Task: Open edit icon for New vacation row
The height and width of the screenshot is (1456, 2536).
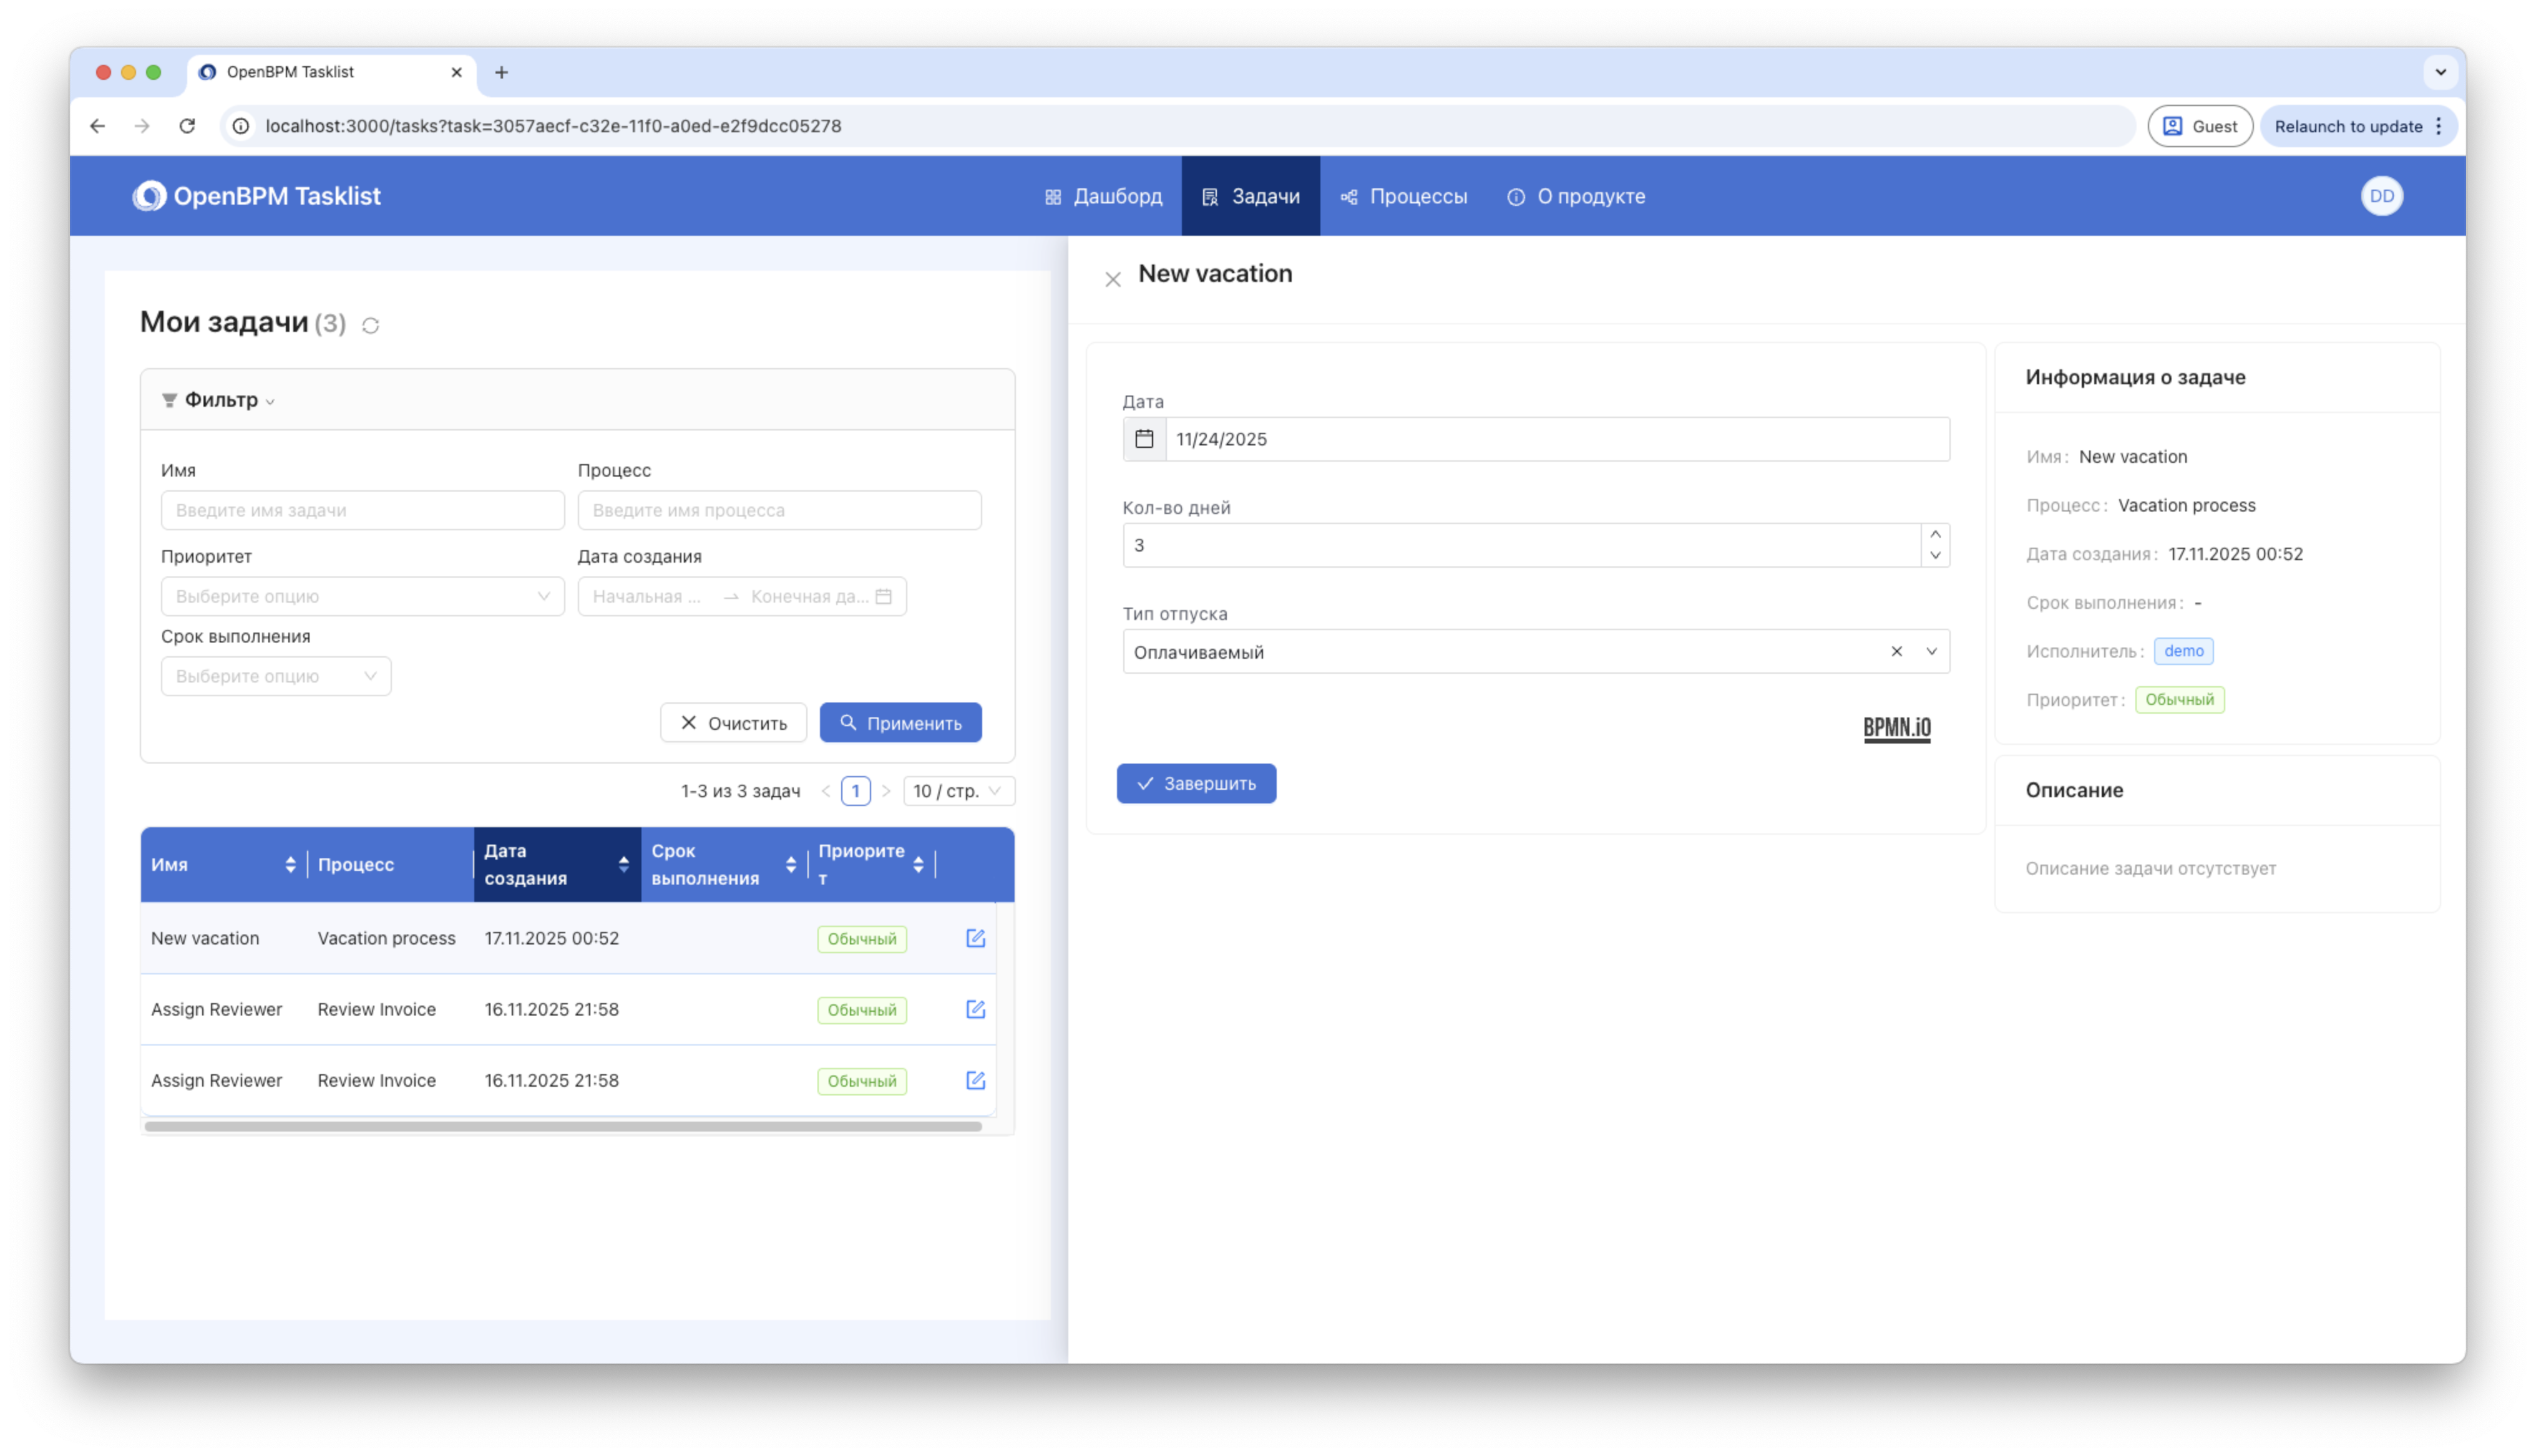Action: click(x=975, y=938)
